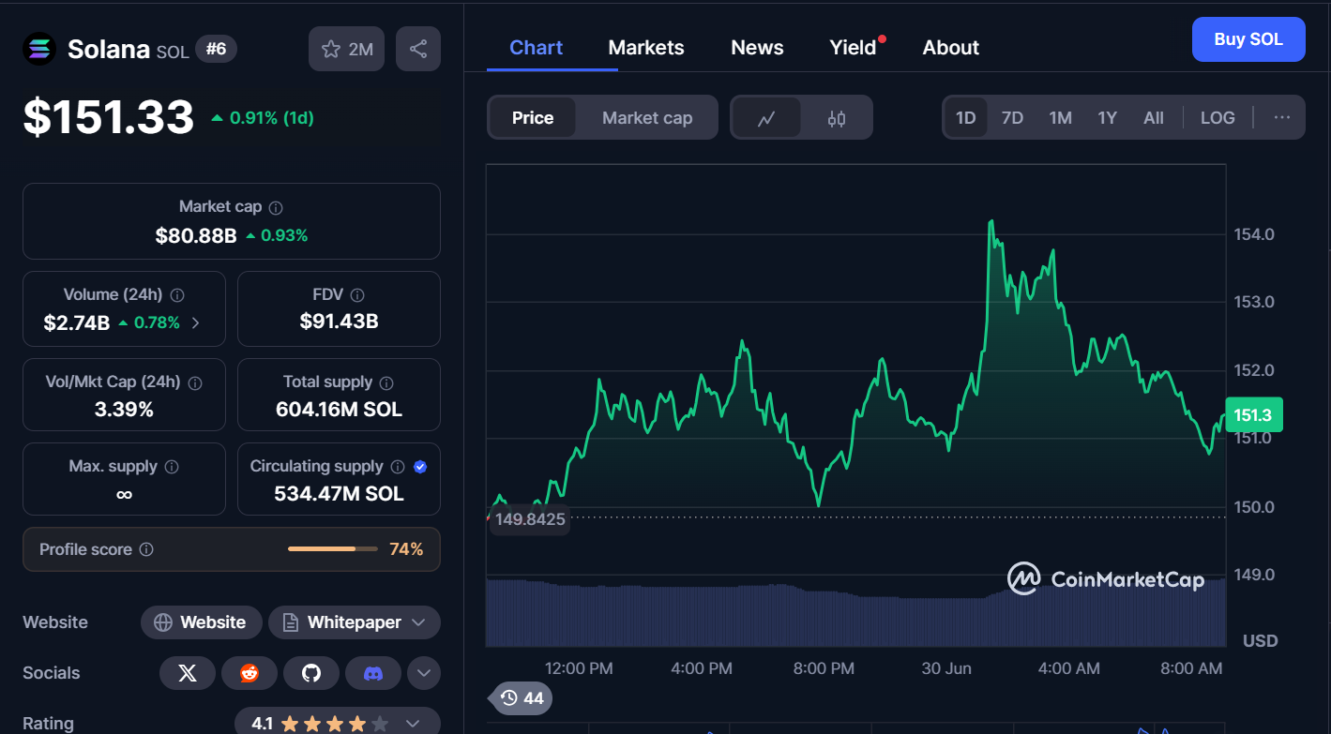This screenshot has height=734, width=1331.
Task: Click the current price label 151.3 on axis
Action: pos(1254,415)
